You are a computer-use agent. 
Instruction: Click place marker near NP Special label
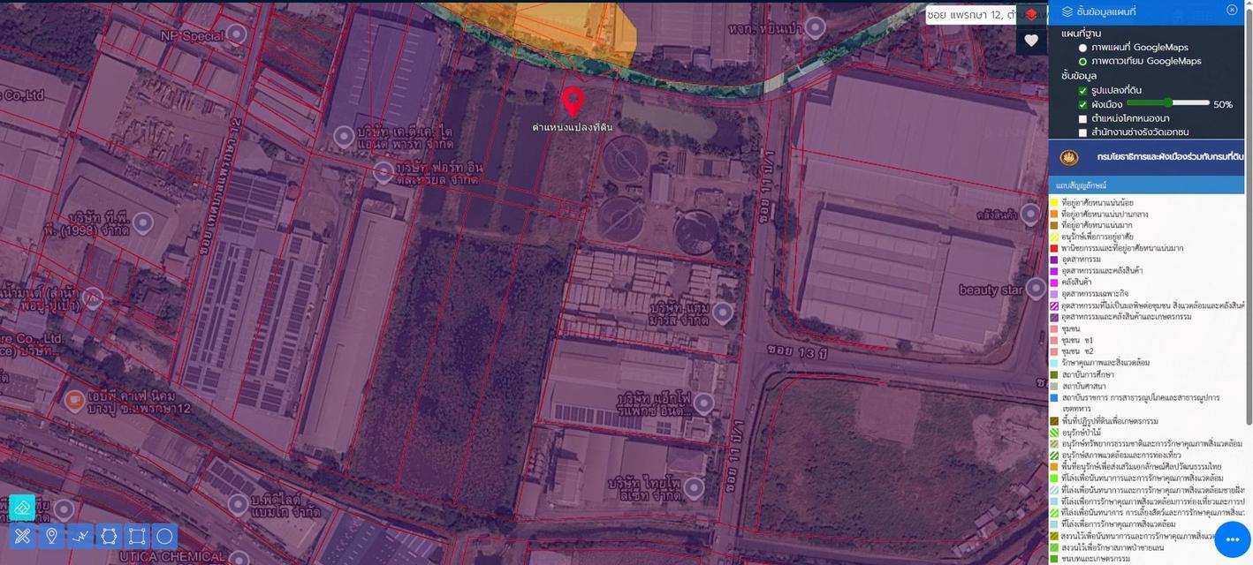(236, 34)
